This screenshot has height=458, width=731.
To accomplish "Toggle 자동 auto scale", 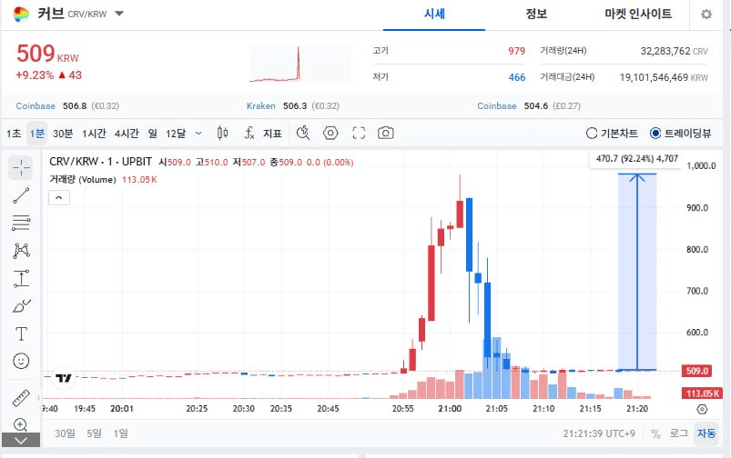I will point(706,433).
